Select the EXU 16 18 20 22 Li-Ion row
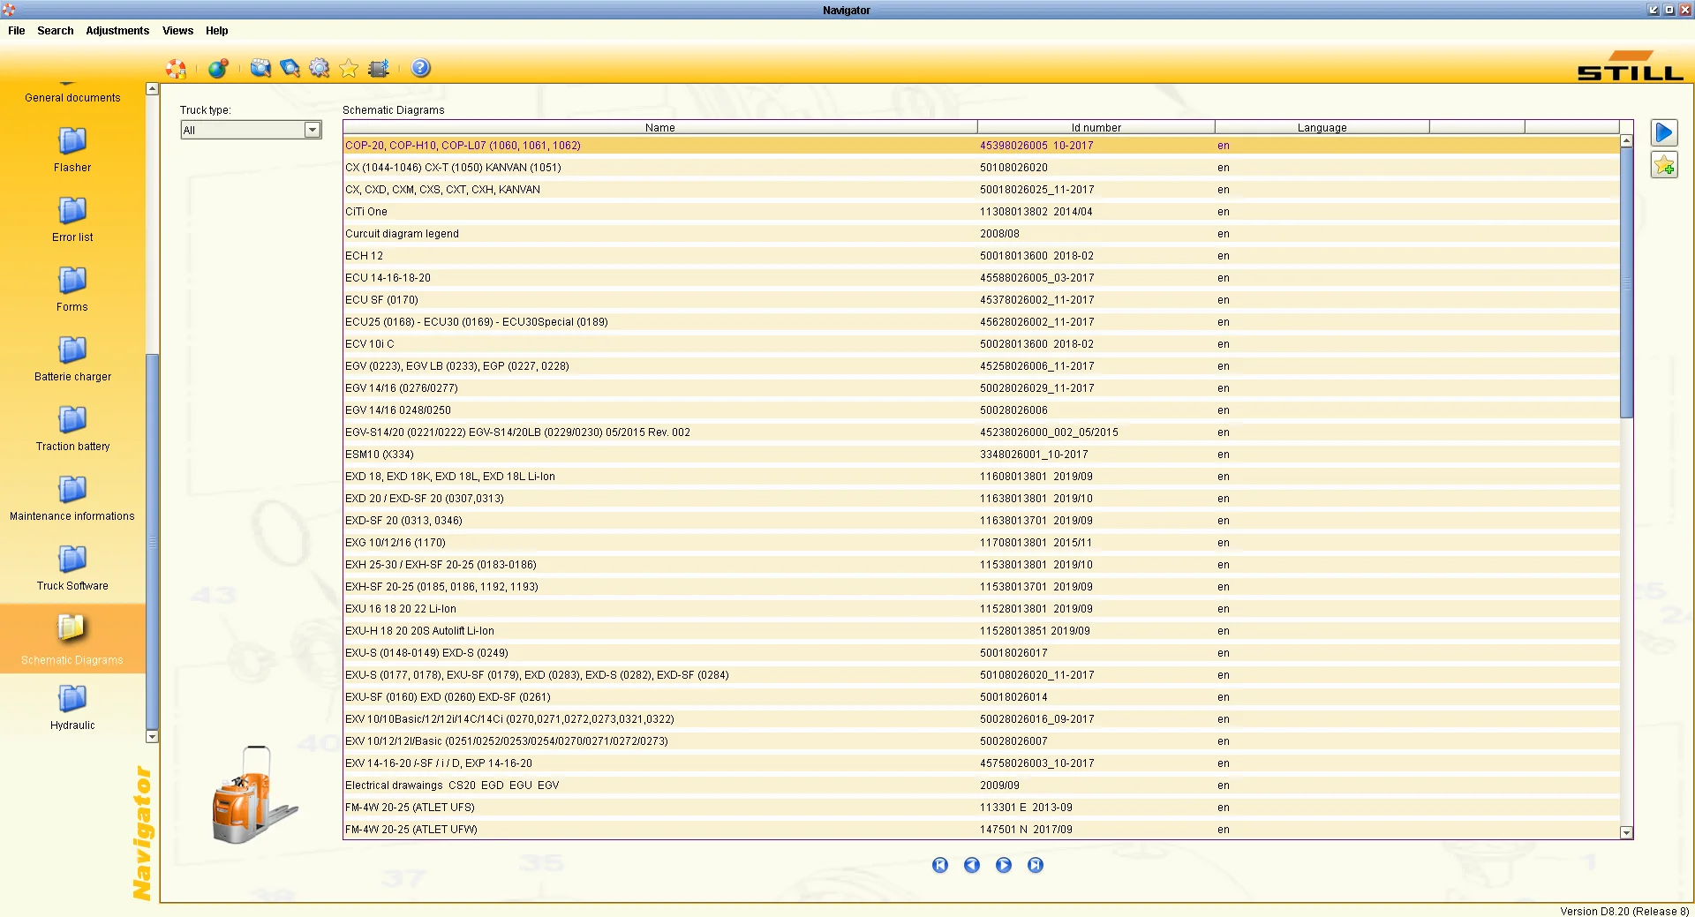Screen dimensions: 1695x917 [982, 609]
